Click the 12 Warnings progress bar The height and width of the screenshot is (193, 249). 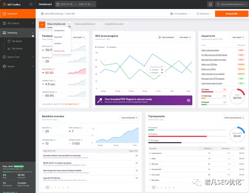tap(214, 98)
